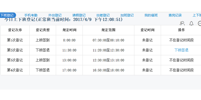
Task: Click 未登记 in the 第3次登记 row
Action: click(147, 60)
